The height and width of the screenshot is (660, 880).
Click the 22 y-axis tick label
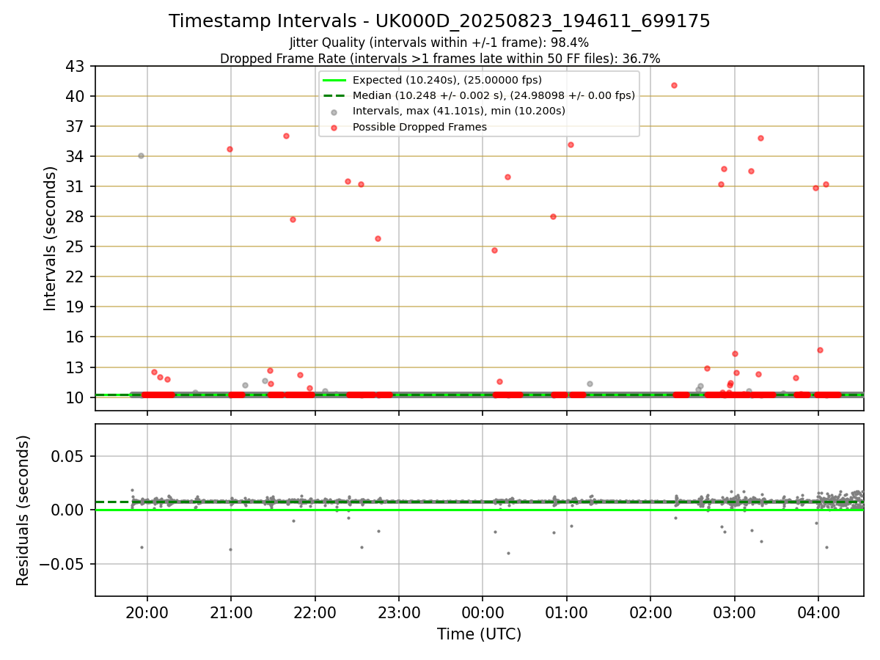77,277
